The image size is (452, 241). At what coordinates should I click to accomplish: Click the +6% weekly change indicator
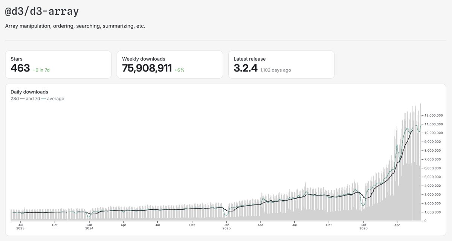[179, 70]
